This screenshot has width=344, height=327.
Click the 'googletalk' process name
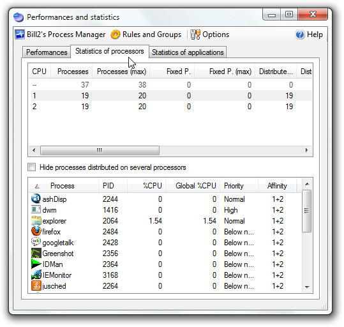tap(58, 243)
